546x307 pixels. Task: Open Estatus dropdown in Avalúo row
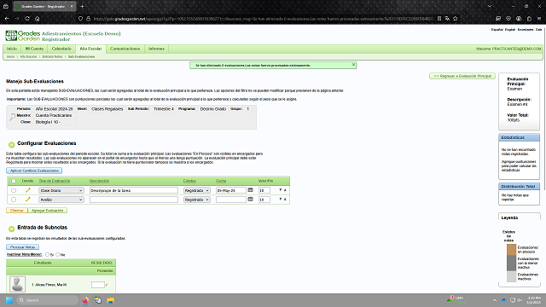pos(197,200)
